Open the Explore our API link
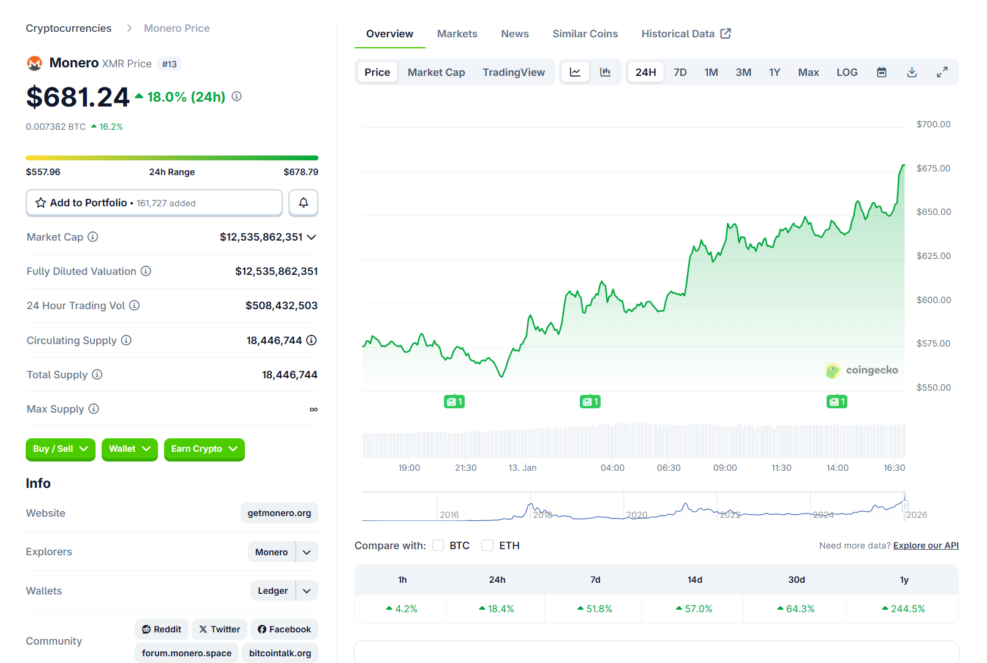 tap(925, 545)
